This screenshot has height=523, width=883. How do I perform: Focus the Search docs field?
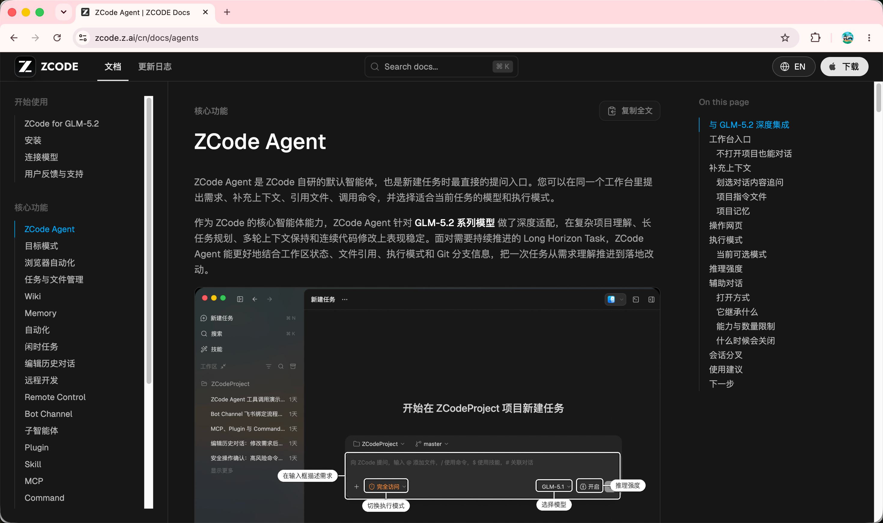(441, 67)
